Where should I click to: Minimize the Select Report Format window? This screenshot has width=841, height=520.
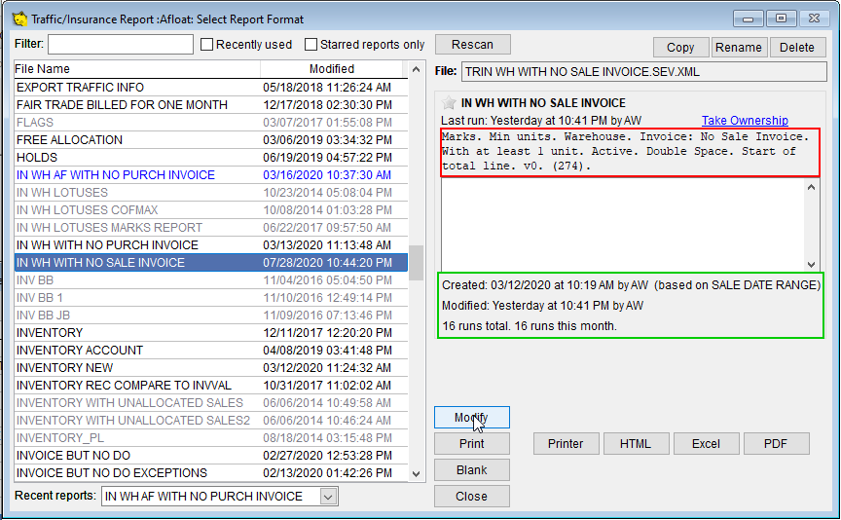click(x=749, y=19)
